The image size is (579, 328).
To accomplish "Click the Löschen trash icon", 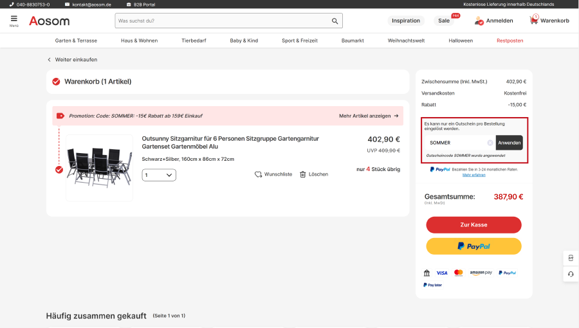I will pyautogui.click(x=303, y=174).
